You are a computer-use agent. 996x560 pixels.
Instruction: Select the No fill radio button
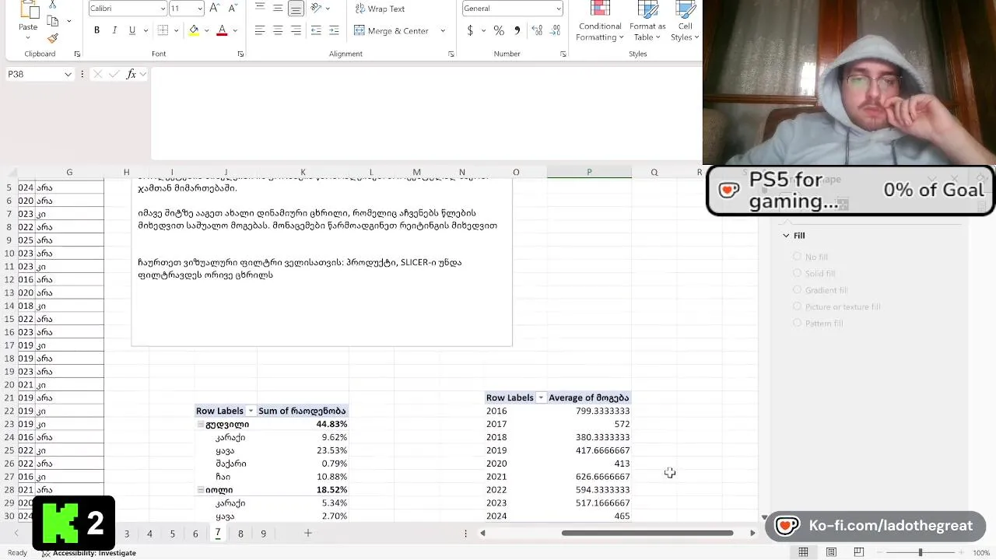pos(797,257)
